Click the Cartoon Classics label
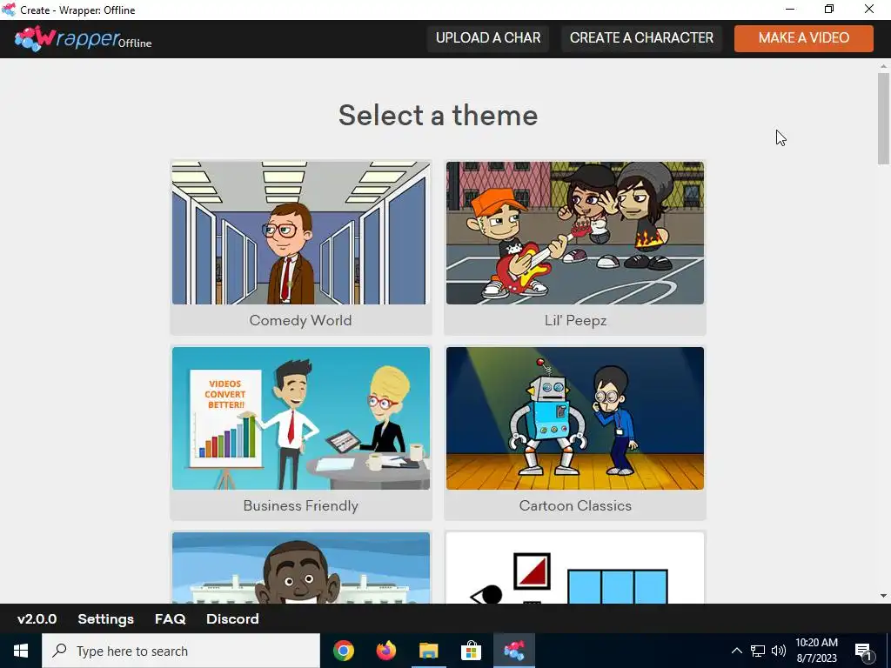Screen dimensions: 891x668 tap(575, 505)
